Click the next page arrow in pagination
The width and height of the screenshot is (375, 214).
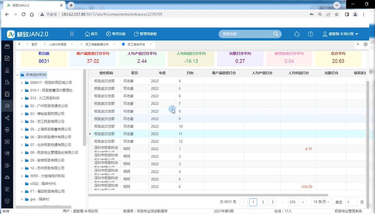(303, 202)
